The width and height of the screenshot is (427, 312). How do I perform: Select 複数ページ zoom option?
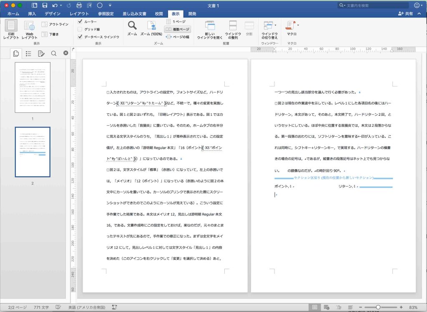click(x=178, y=29)
